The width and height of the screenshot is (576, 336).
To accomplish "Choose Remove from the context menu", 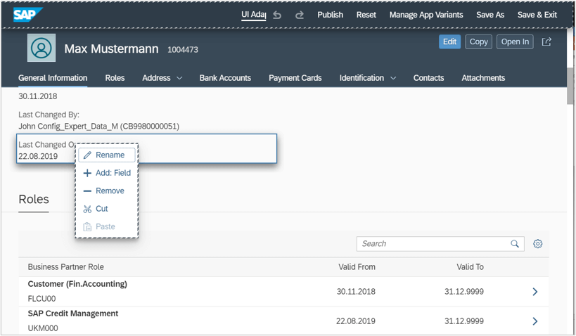I will click(107, 191).
